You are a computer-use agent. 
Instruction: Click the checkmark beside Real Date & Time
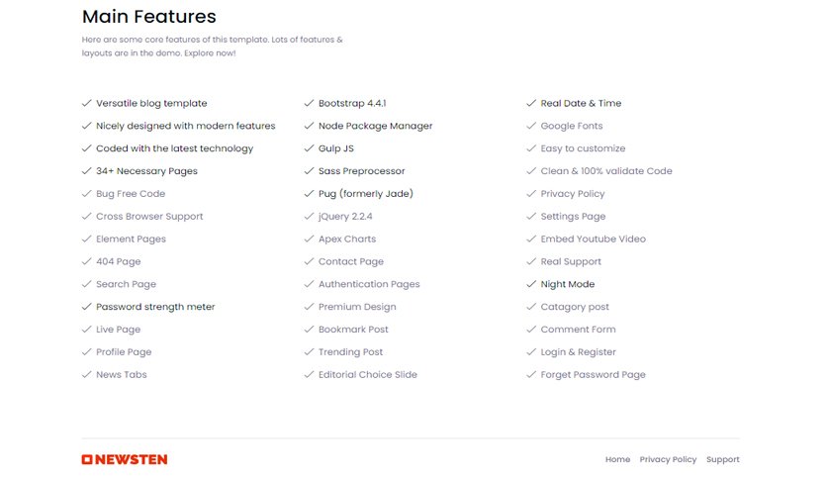tap(531, 103)
